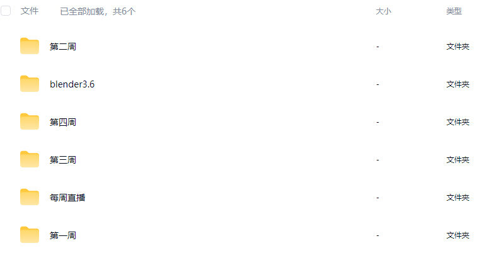Image resolution: width=485 pixels, height=253 pixels.
Task: Click the size dash in the 每周直播 row
Action: tap(378, 198)
